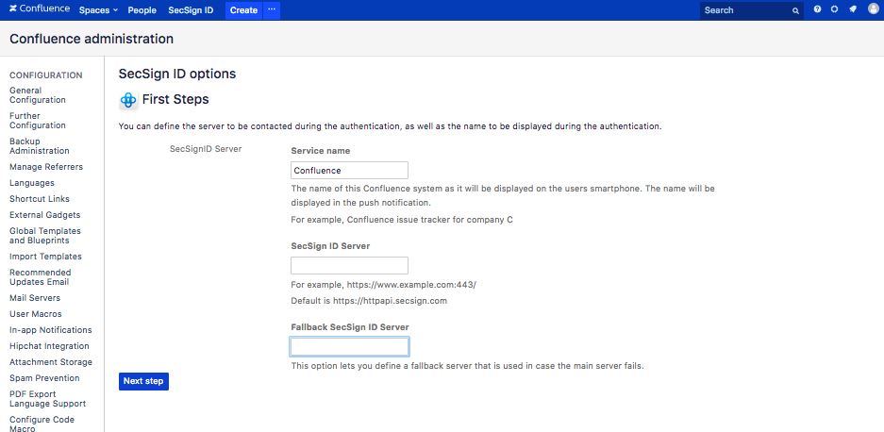Click the ellipsis button beside Create

click(272, 10)
